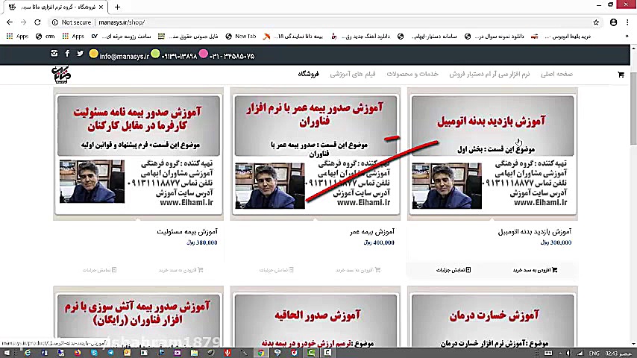This screenshot has width=637, height=358.
Task: Show details for آموزش بازدید بدنه اتومبیل
Action: (454, 270)
